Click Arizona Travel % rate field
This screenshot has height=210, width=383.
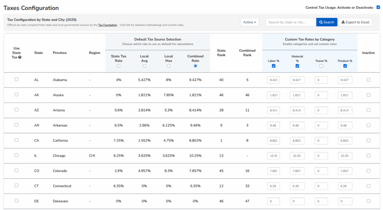pos(321,110)
